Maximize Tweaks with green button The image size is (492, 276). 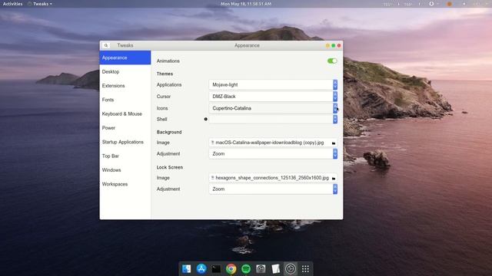pos(333,46)
